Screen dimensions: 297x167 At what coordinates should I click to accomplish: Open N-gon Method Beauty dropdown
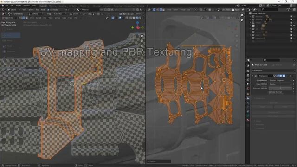280,84
